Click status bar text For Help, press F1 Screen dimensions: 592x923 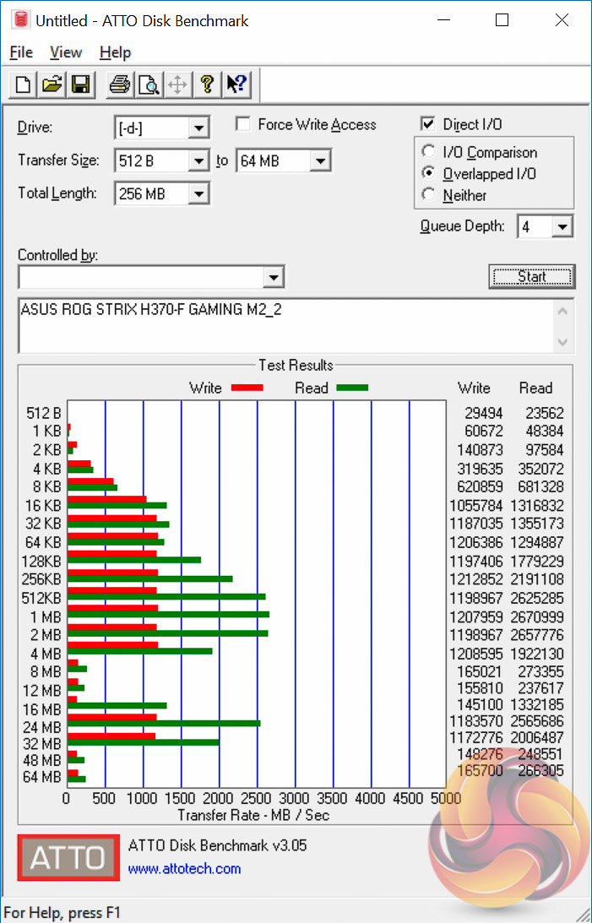coord(62,913)
